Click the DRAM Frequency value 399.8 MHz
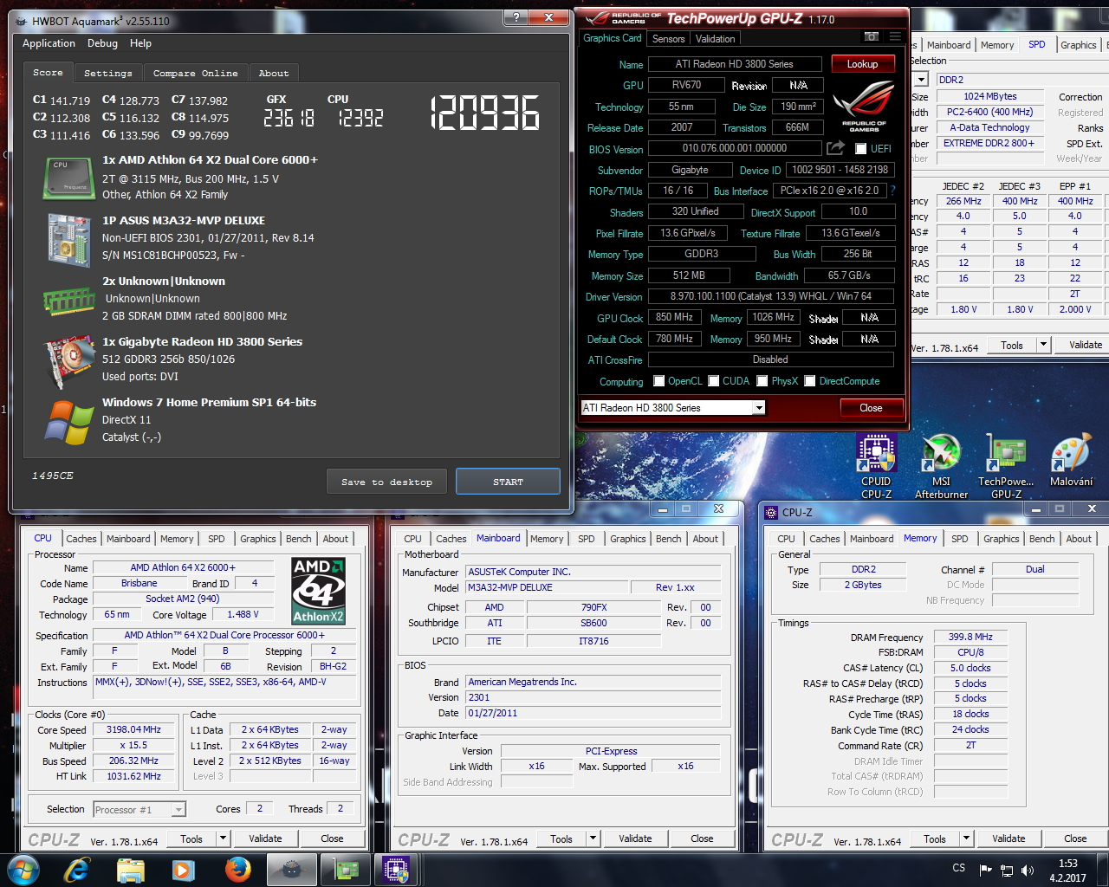 970,637
